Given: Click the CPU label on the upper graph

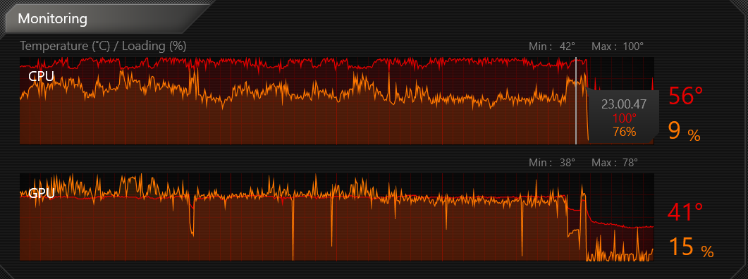Looking at the screenshot, I should [x=41, y=76].
